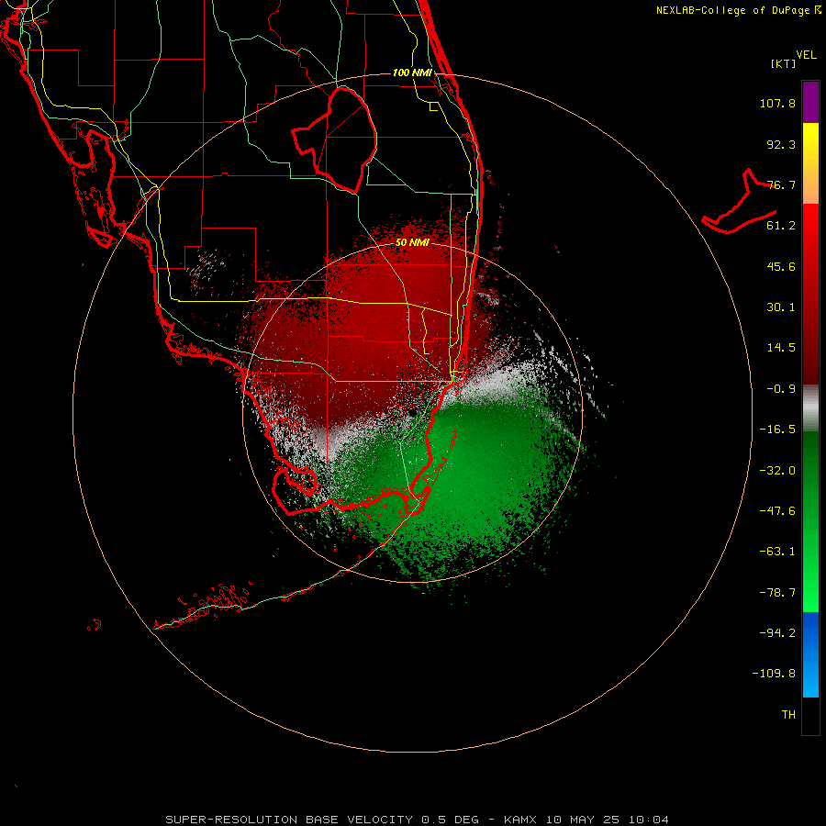Click the -47.6 velocity scale value
This screenshot has width=826, height=826.
pos(777,511)
